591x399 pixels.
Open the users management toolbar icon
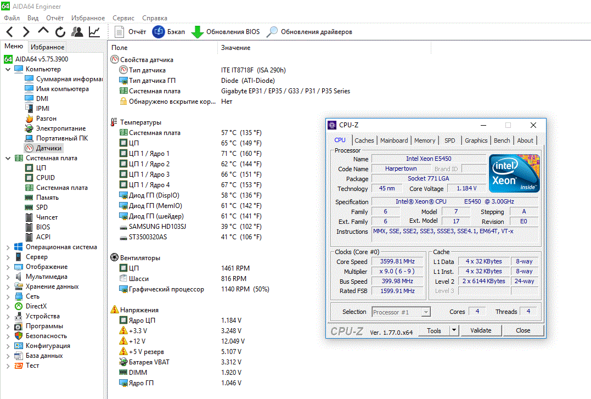pos(77,32)
